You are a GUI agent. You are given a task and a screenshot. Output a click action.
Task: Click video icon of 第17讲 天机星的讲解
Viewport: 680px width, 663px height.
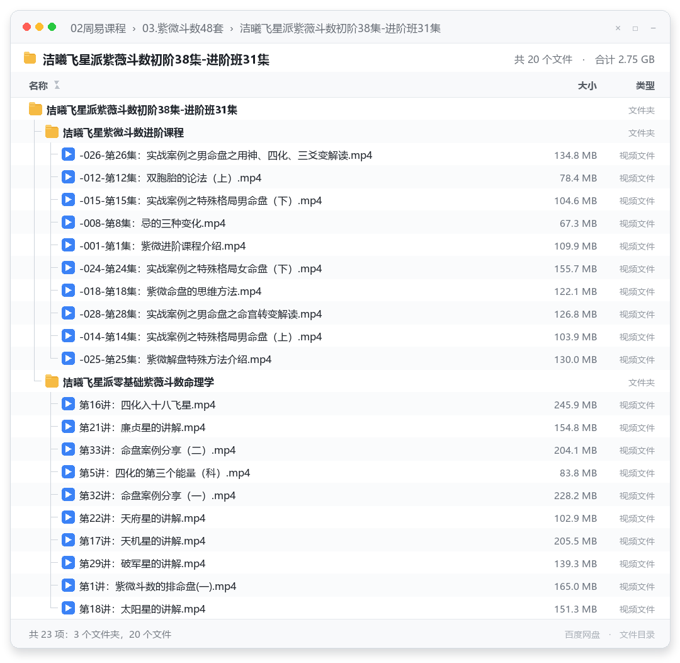click(68, 540)
